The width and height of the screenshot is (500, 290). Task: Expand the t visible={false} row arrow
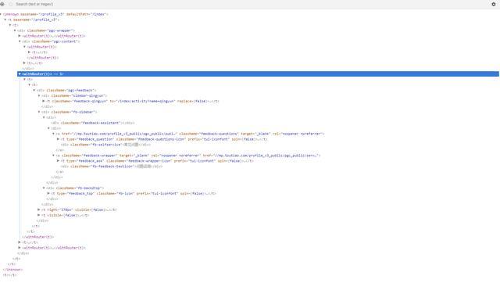tap(39, 215)
